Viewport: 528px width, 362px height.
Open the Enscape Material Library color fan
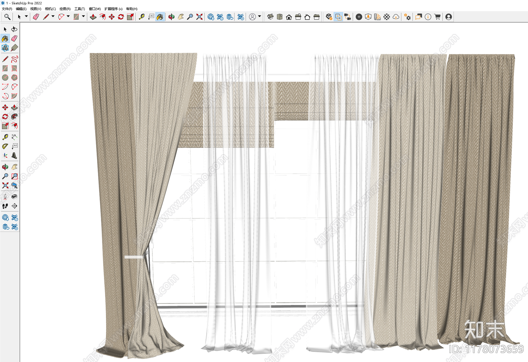pos(378,17)
